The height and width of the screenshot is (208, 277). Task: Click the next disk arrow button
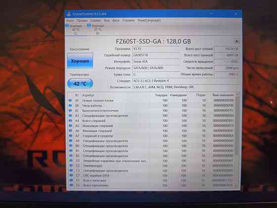click(x=236, y=42)
